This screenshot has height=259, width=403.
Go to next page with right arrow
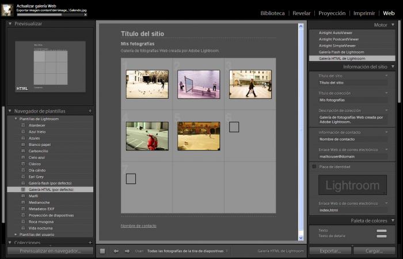coord(127,251)
